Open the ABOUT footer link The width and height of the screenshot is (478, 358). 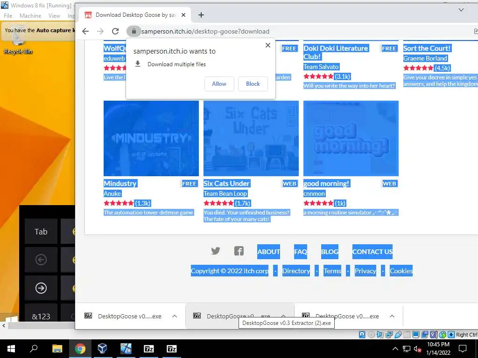click(268, 252)
